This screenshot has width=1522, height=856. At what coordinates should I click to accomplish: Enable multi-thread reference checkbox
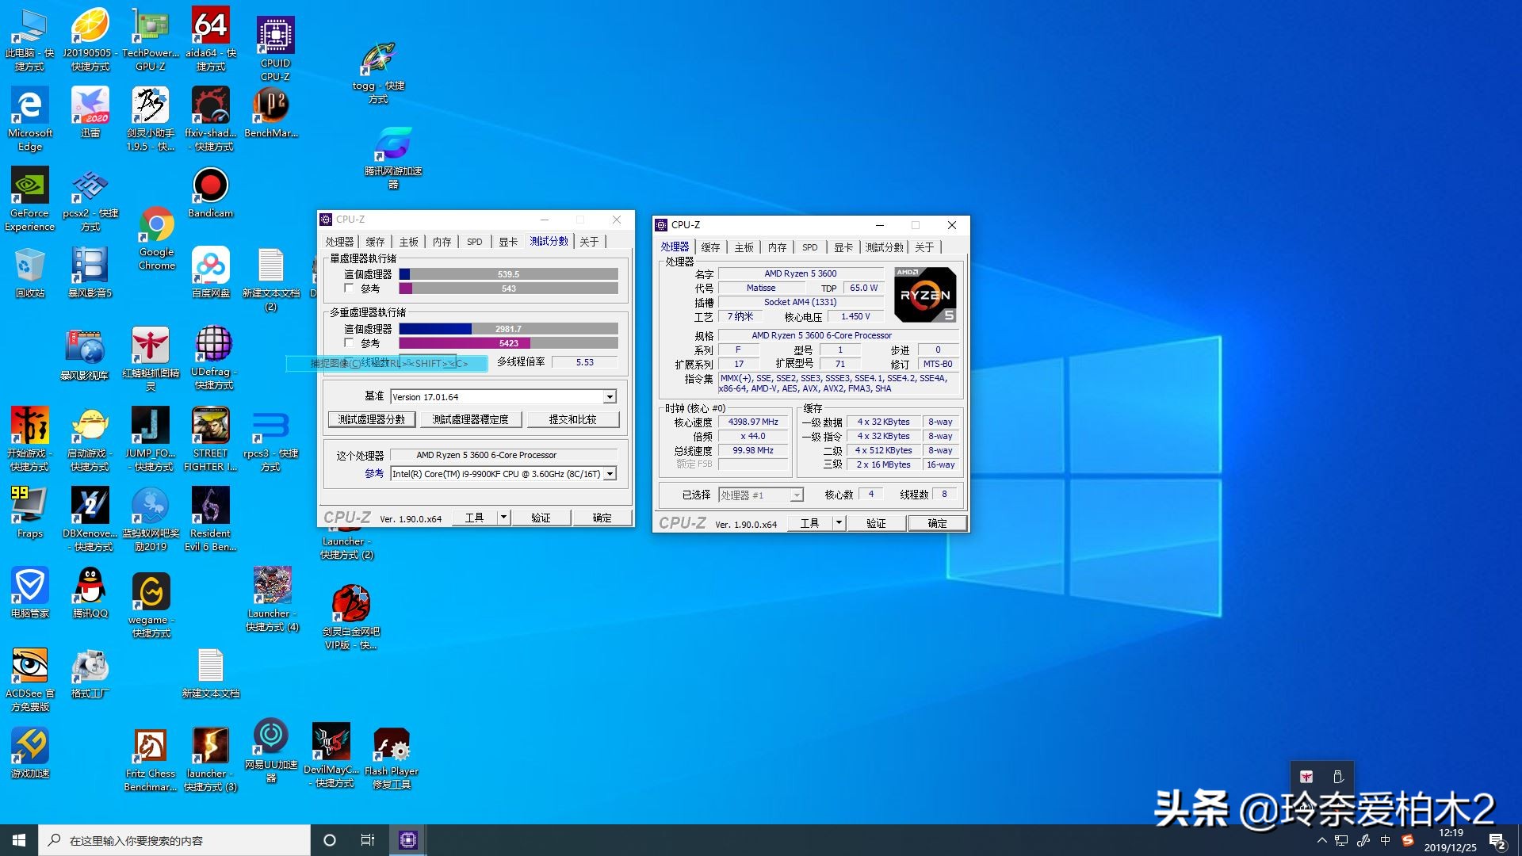pyautogui.click(x=349, y=343)
